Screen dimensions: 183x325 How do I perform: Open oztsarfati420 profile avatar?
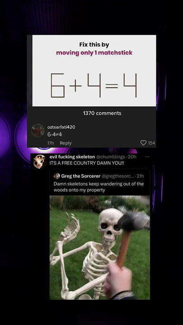pyautogui.click(x=38, y=130)
